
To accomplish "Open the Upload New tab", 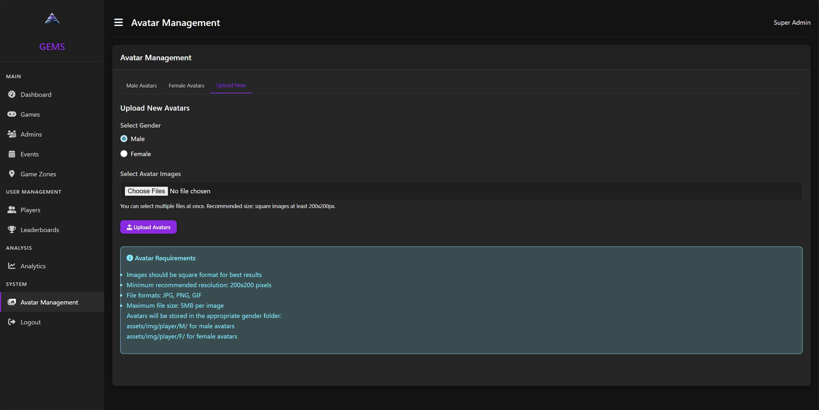I will (231, 85).
